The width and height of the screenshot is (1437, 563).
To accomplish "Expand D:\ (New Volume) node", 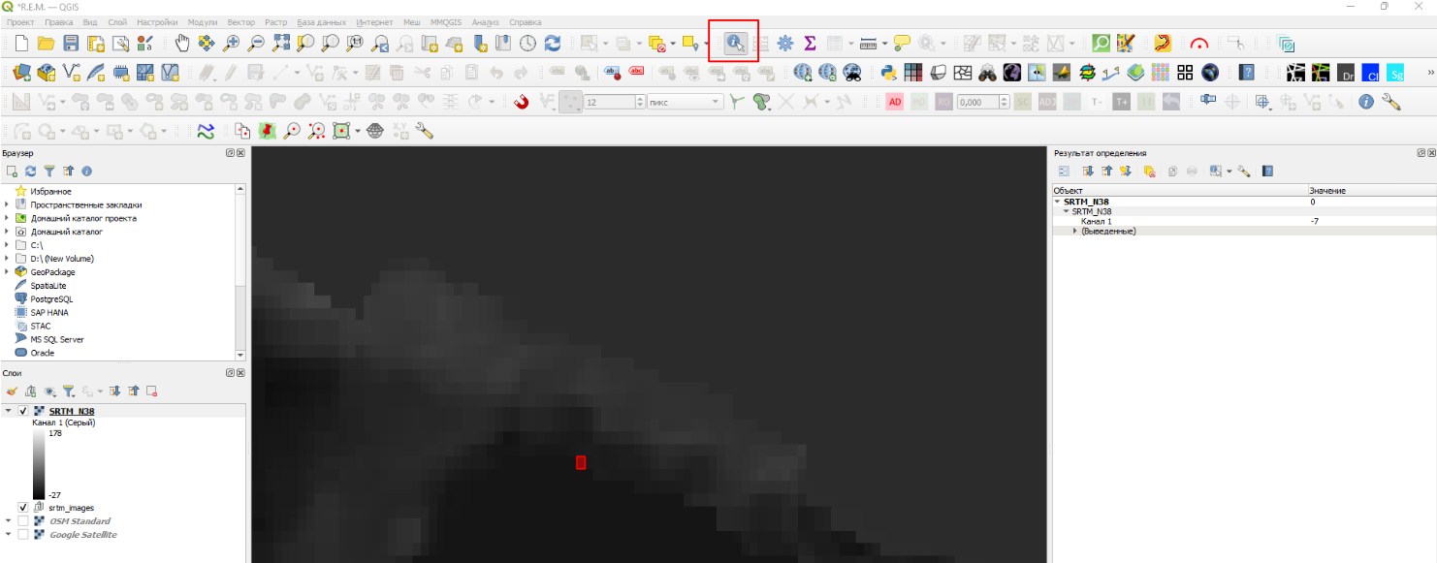I will click(7, 259).
